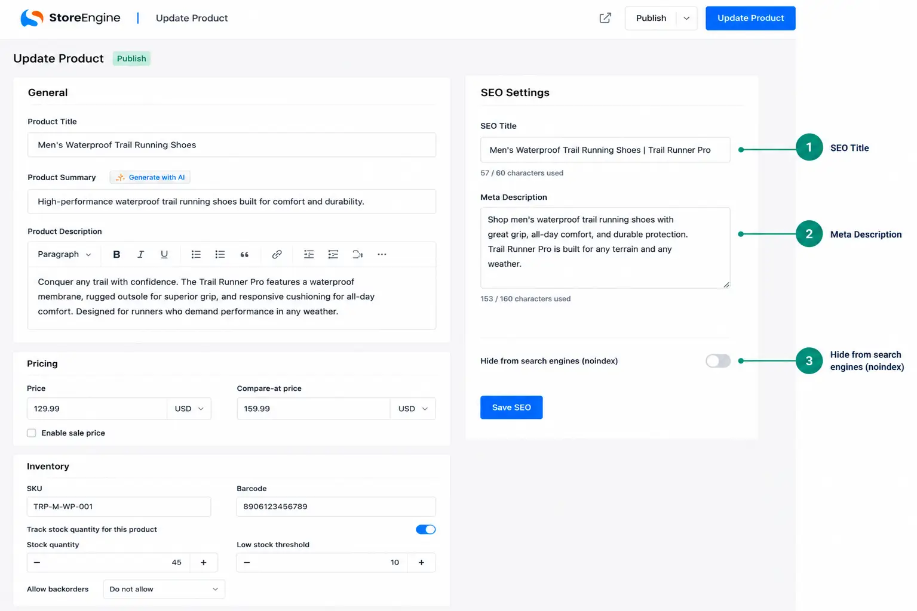Enable the sale price checkbox
The height and width of the screenshot is (611, 917).
(x=32, y=433)
